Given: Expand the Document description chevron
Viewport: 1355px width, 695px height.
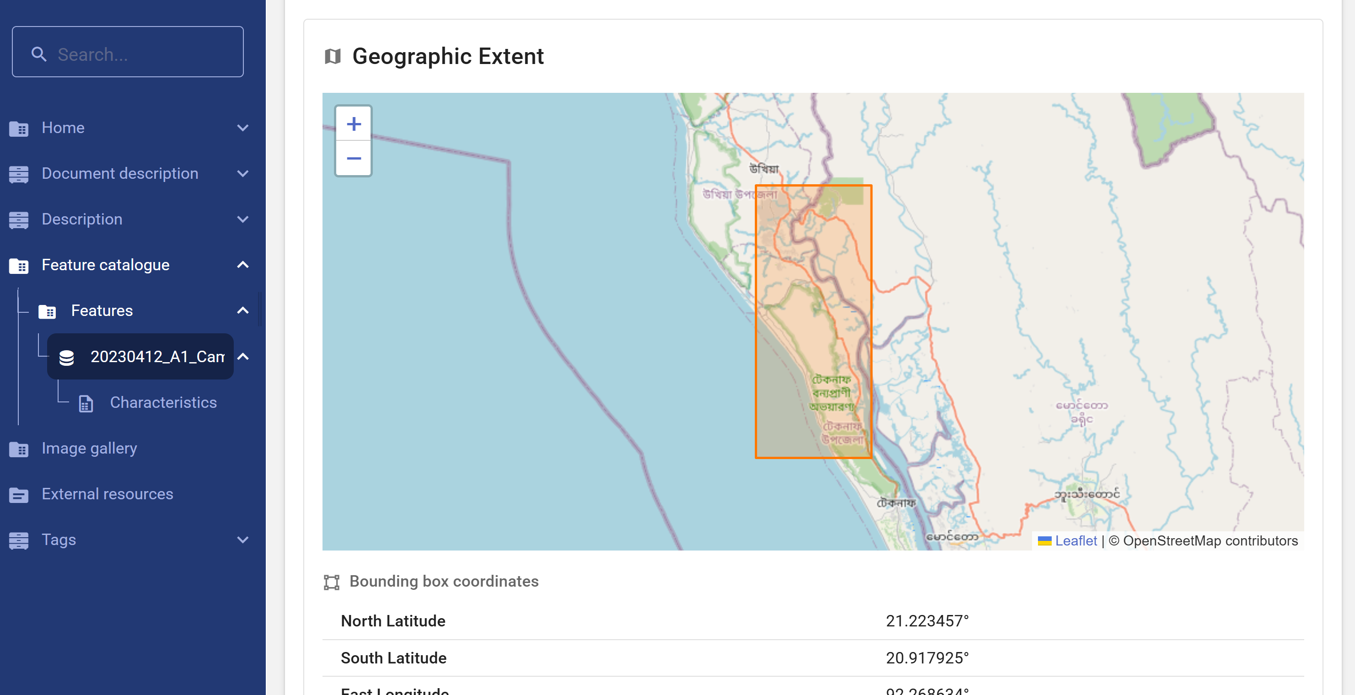Looking at the screenshot, I should [242, 173].
